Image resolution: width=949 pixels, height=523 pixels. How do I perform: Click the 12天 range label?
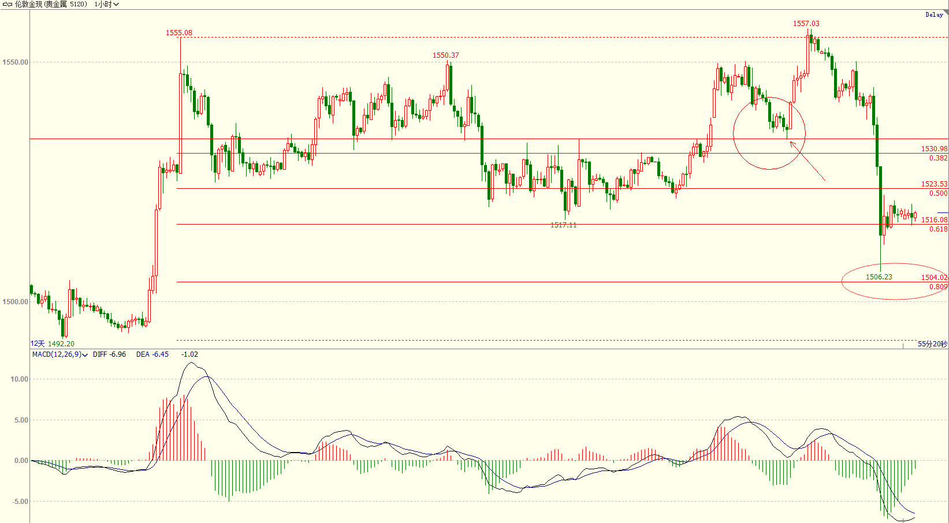(x=38, y=343)
